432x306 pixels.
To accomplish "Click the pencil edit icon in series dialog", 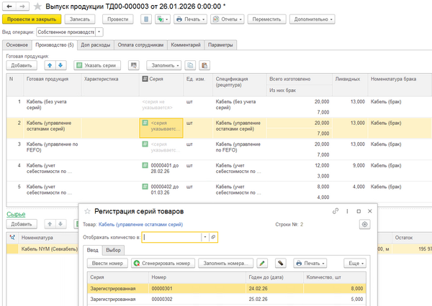I will pos(262,264).
